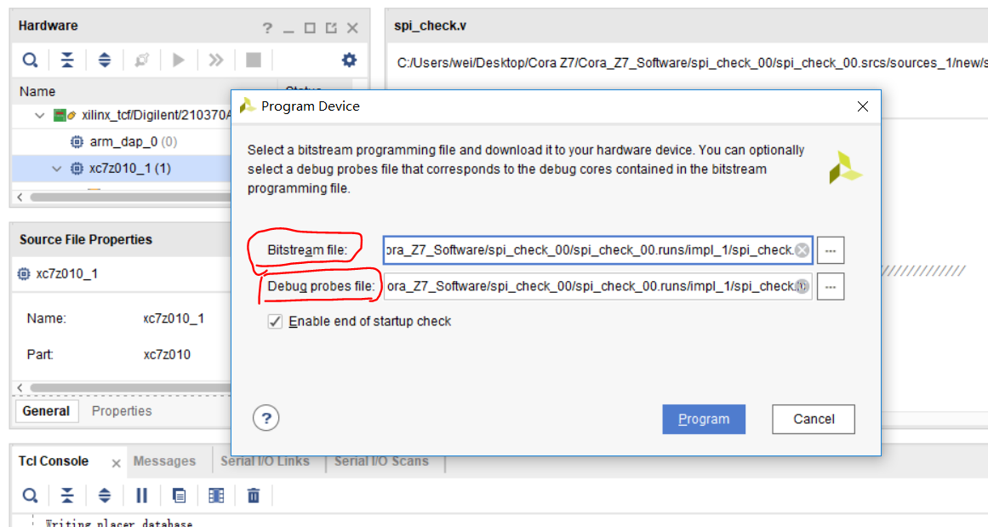The width and height of the screenshot is (988, 527).
Task: Clear the Bitstream file field with its X icon
Action: click(801, 249)
